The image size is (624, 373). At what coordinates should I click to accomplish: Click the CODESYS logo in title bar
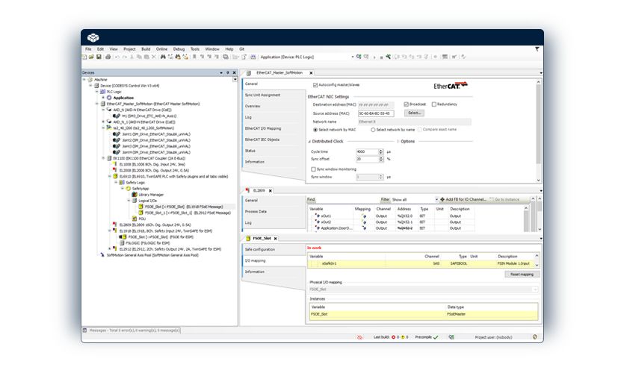(x=93, y=37)
